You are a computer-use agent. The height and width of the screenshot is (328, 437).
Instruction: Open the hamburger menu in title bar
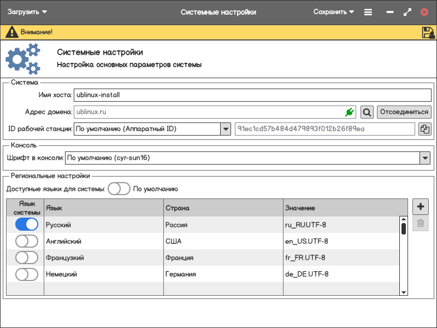pos(368,12)
